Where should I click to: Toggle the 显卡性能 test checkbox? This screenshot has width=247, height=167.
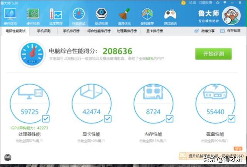[108, 119]
